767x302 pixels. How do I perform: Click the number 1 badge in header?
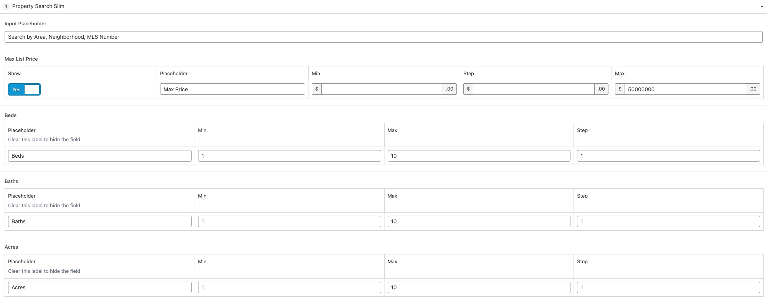tap(6, 6)
